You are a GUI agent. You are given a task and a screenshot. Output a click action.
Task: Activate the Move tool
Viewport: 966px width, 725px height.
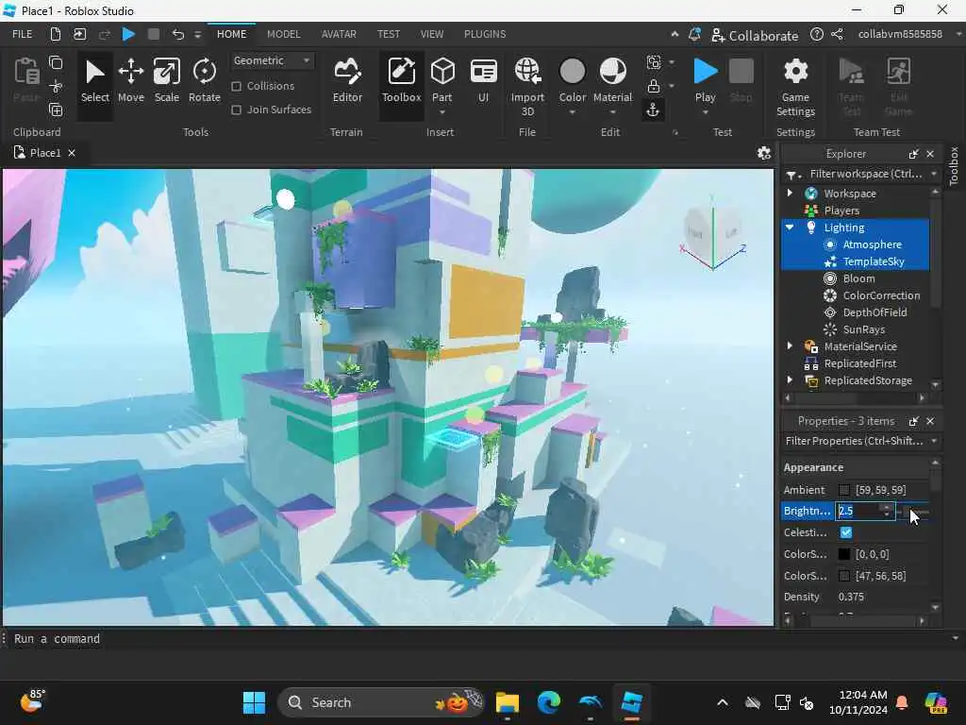pyautogui.click(x=130, y=81)
